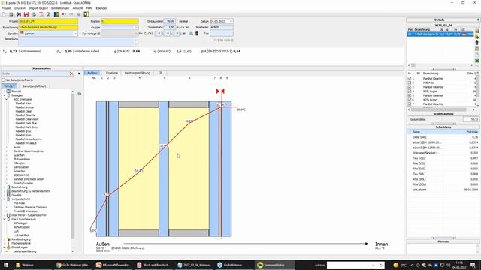This screenshot has height=270, width=481.
Task: Open the Microsoft PowerPoint taskbar item
Action: point(113,265)
